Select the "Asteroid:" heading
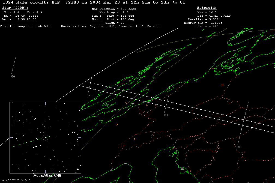Image resolution: width=275 pixels, height=183 pixels. 207,8
